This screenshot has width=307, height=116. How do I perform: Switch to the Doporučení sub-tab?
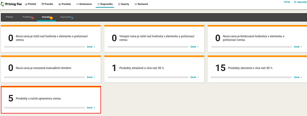(x=66, y=17)
